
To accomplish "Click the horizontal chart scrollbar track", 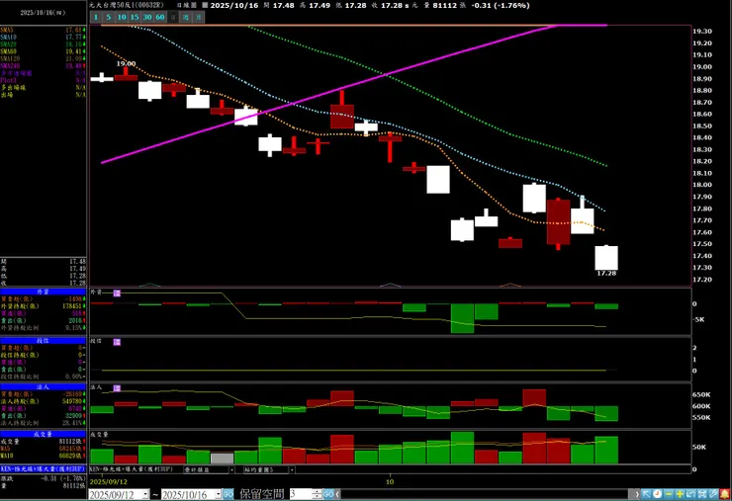I will 486,494.
